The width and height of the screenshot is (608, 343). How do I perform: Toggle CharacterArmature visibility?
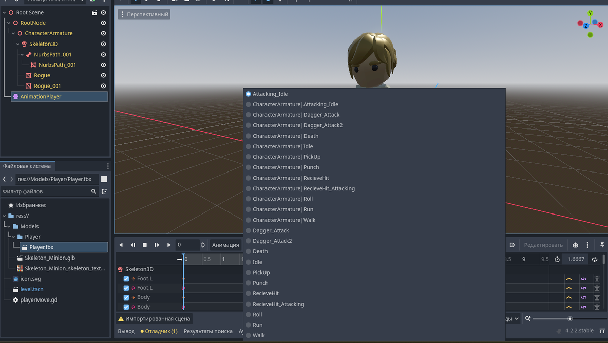click(103, 33)
